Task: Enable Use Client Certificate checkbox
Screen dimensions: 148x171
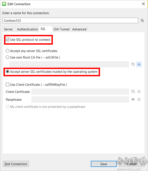Action: (7, 85)
